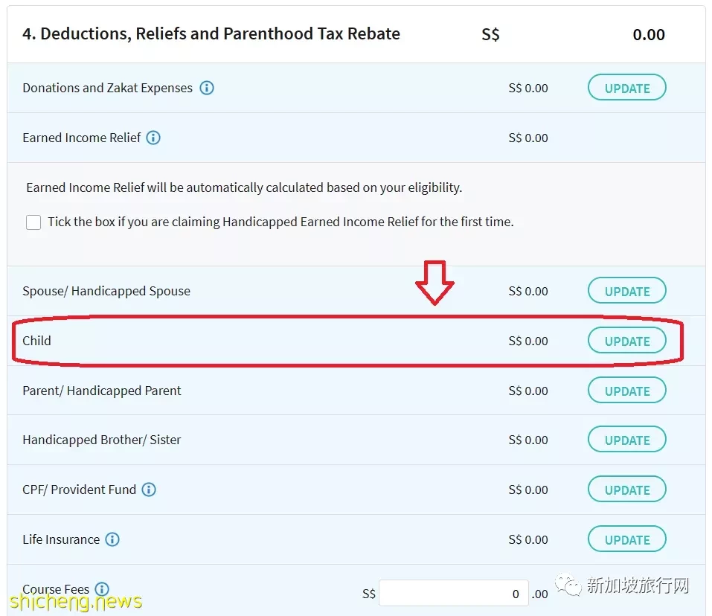Screen dimensions: 712x616
Task: Select the Earned Income Relief S$ 0.00 amount
Action: [x=528, y=138]
